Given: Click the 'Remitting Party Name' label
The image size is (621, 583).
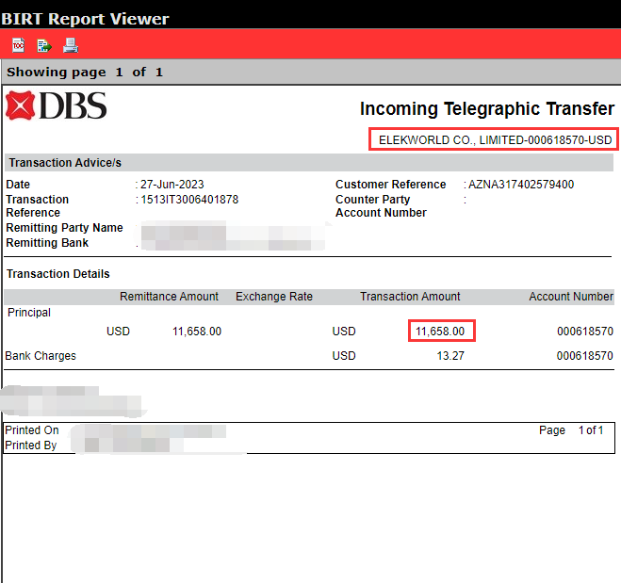Looking at the screenshot, I should click(65, 228).
